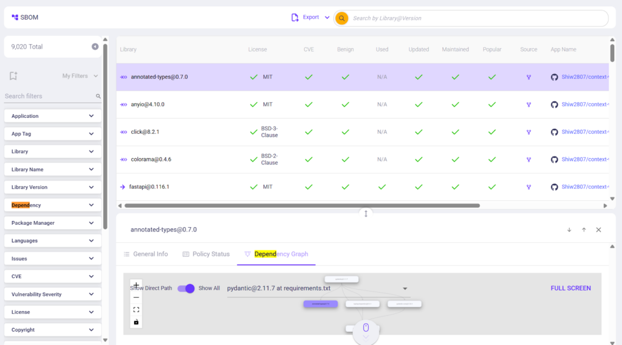Expand the Copyright filter
The width and height of the screenshot is (622, 345).
[x=52, y=330]
